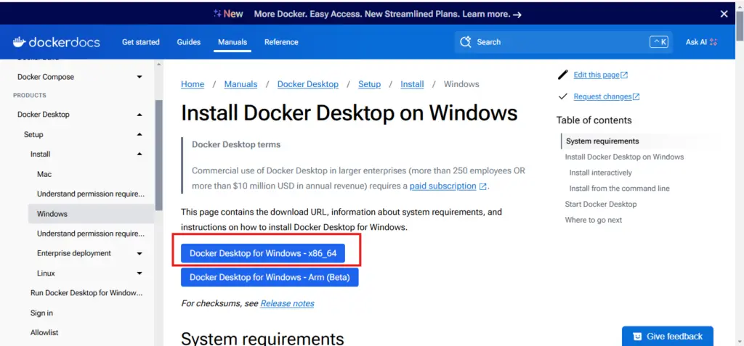Open the Reference navigation item
This screenshot has width=744, height=346.
point(281,42)
